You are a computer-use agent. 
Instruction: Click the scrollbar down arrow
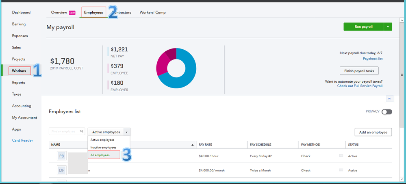pyautogui.click(x=402, y=179)
